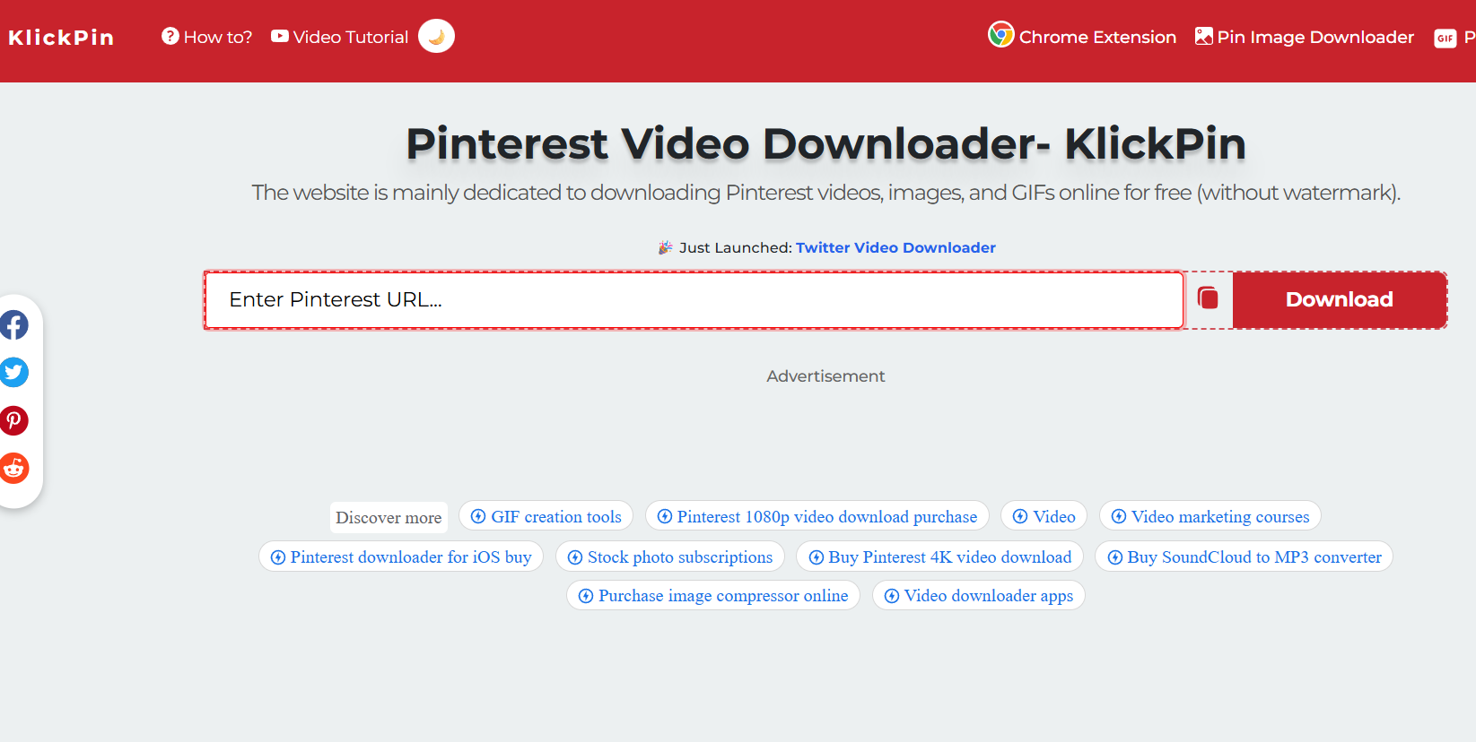This screenshot has width=1476, height=742.
Task: Click the paste clipboard icon
Action: (1208, 298)
